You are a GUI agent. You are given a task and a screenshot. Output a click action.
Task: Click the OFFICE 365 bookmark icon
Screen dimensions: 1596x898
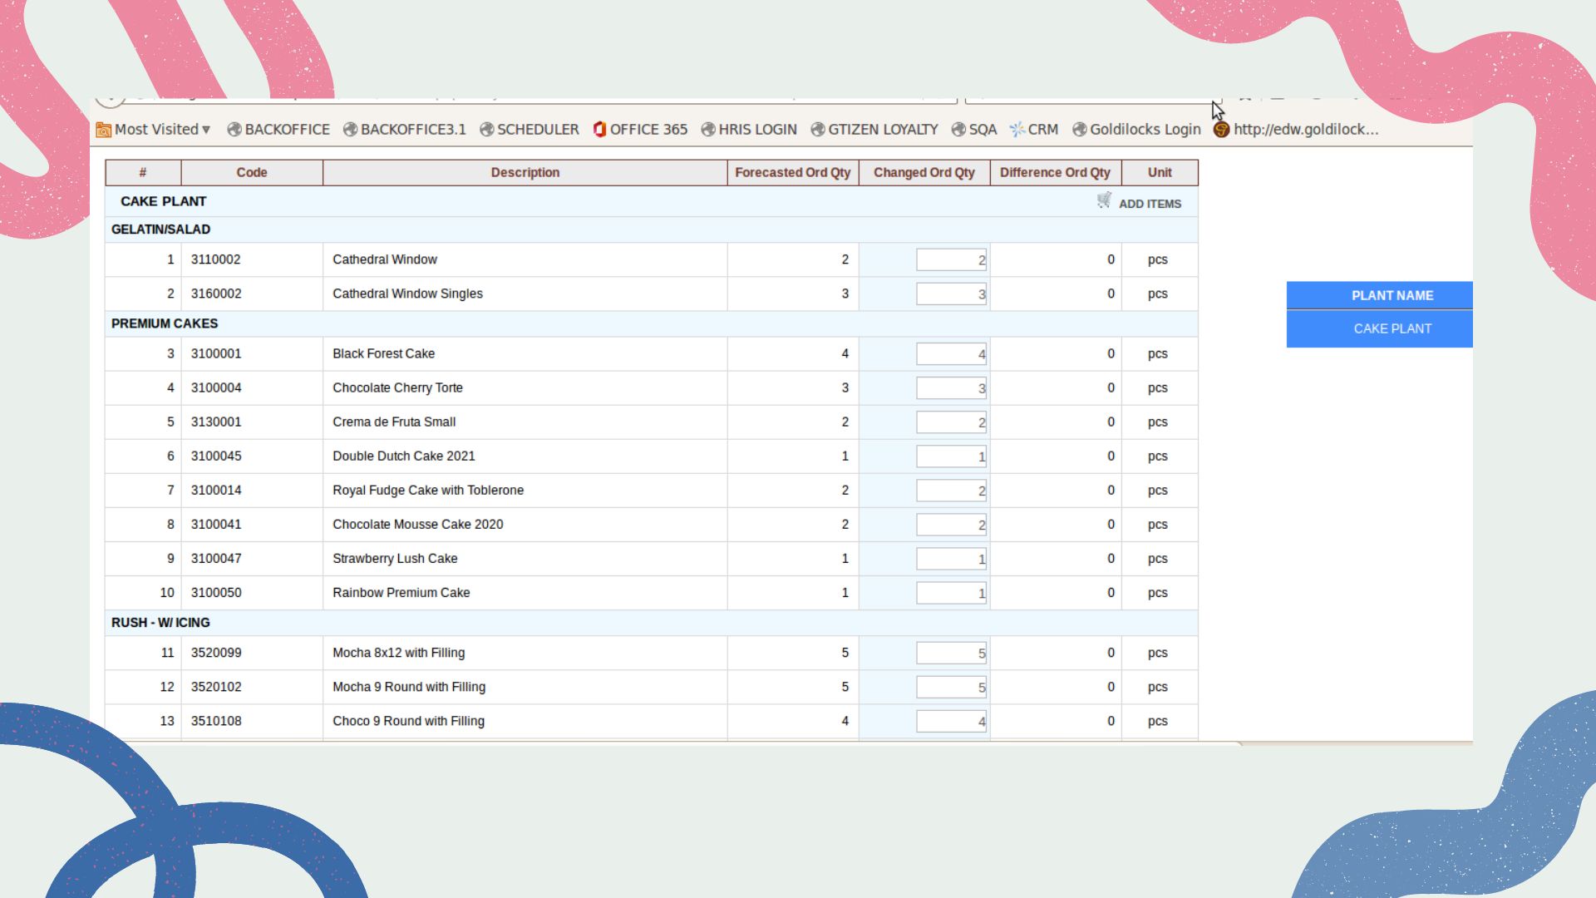pyautogui.click(x=599, y=130)
